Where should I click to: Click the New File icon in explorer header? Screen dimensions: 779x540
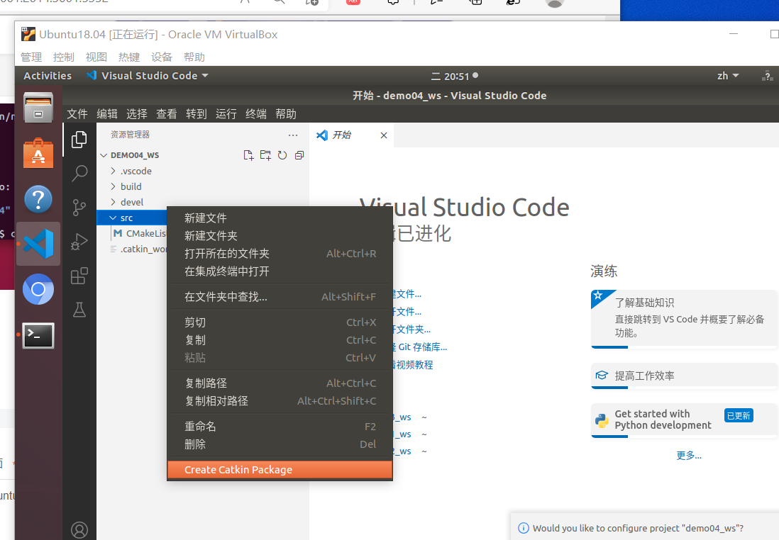248,155
